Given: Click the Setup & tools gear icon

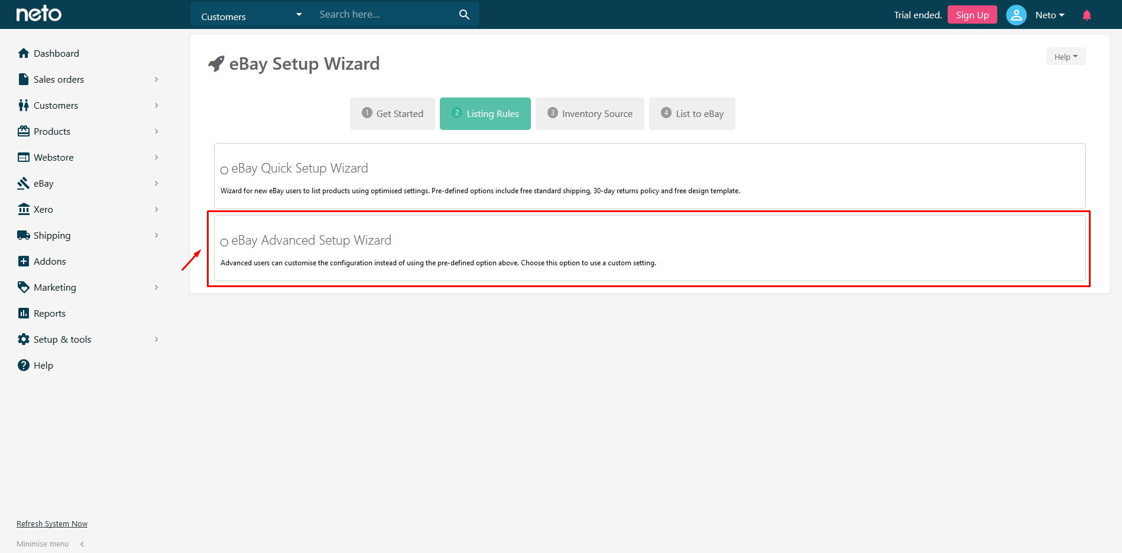Looking at the screenshot, I should tap(24, 339).
